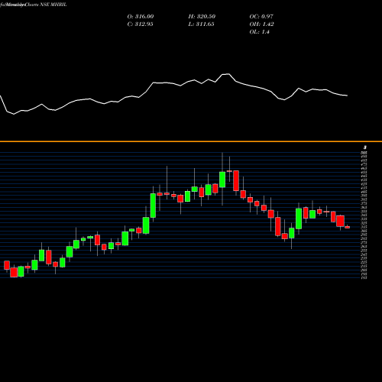This screenshot has height=382, width=382.
Task: Click the most recent candlestick on the chart
Action: [348, 227]
